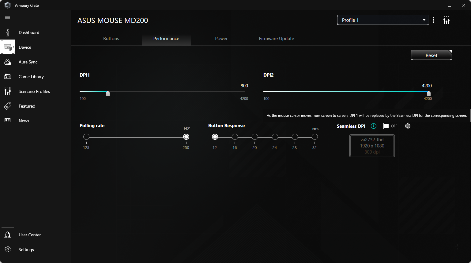Set button response to 16 ms
The width and height of the screenshot is (471, 263).
click(235, 137)
